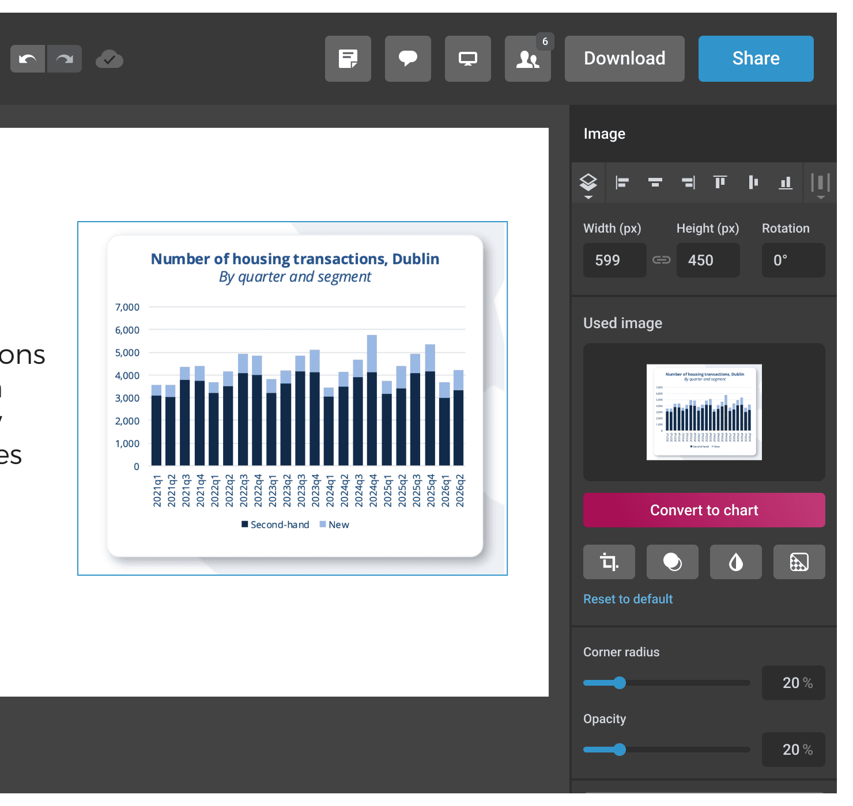The height and width of the screenshot is (806, 853).
Task: Open the color tint droplet tool
Action: 736,562
